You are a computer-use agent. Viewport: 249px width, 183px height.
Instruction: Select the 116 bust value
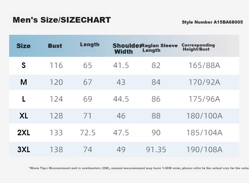pos(56,65)
